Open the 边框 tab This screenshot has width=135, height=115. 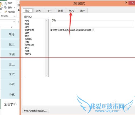pos(60,11)
